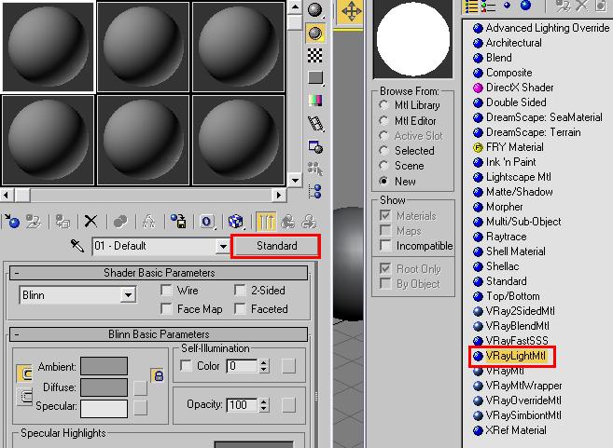Increase the Self-Illumination value spinner
The width and height of the screenshot is (613, 448).
[x=264, y=362]
